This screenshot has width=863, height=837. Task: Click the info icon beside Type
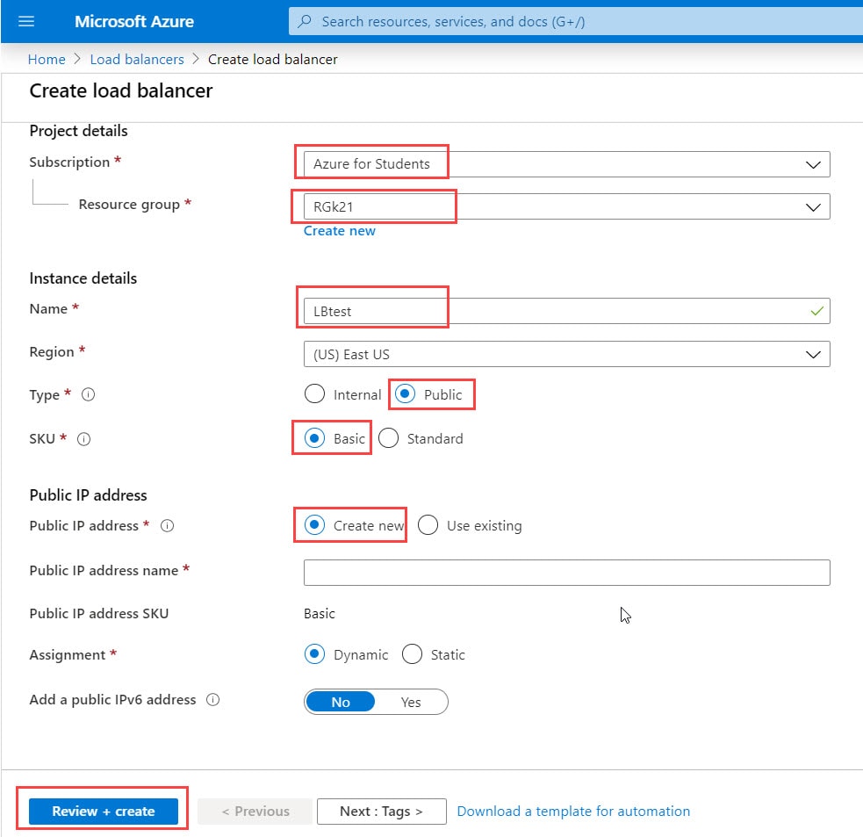coord(88,395)
